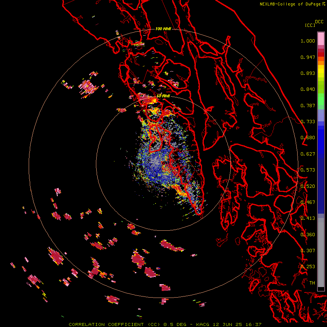The image size is (327, 327).
Task: Click the 0.360 scale value
Action: (x=308, y=235)
